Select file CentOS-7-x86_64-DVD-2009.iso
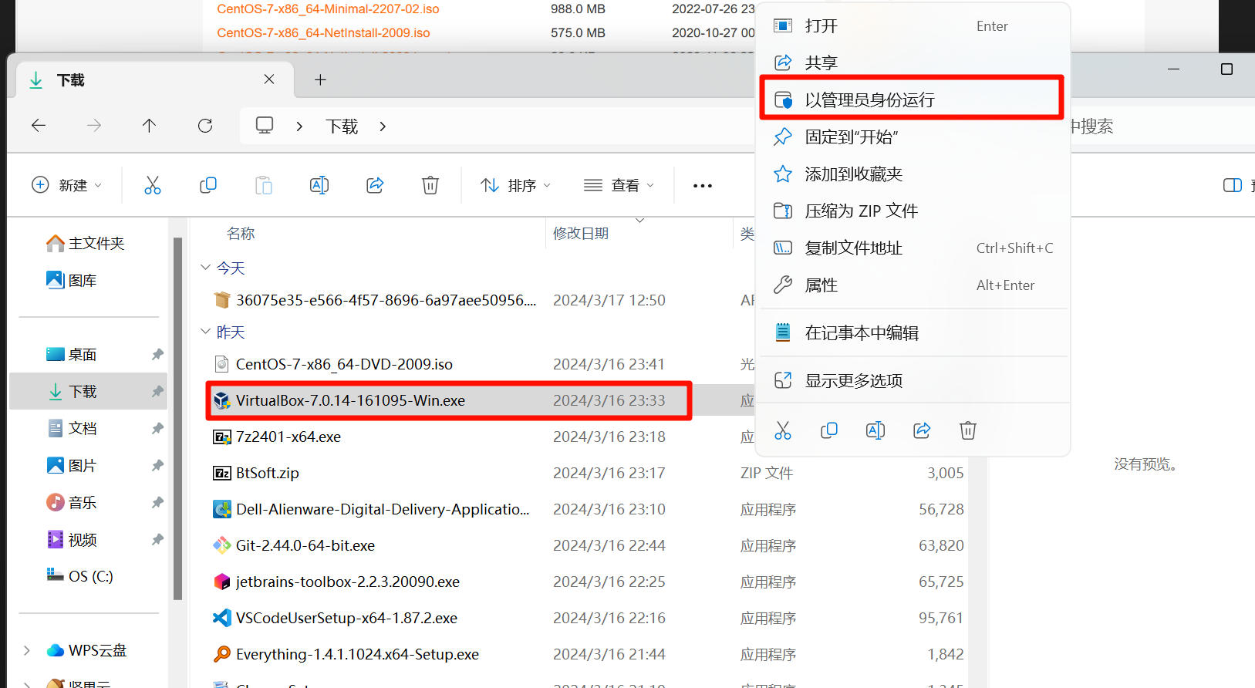 [344, 364]
